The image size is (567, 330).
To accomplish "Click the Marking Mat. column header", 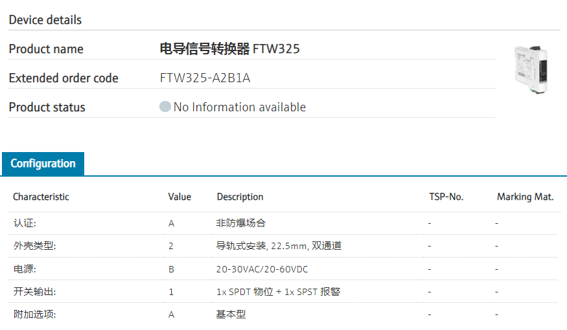I will 525,197.
